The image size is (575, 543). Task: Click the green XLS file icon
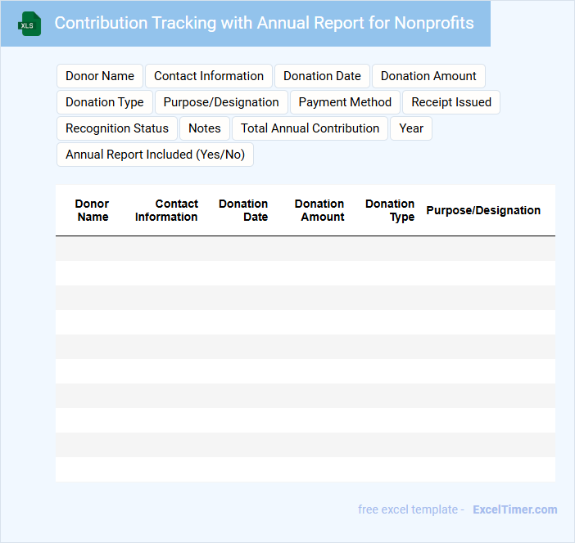tap(29, 24)
